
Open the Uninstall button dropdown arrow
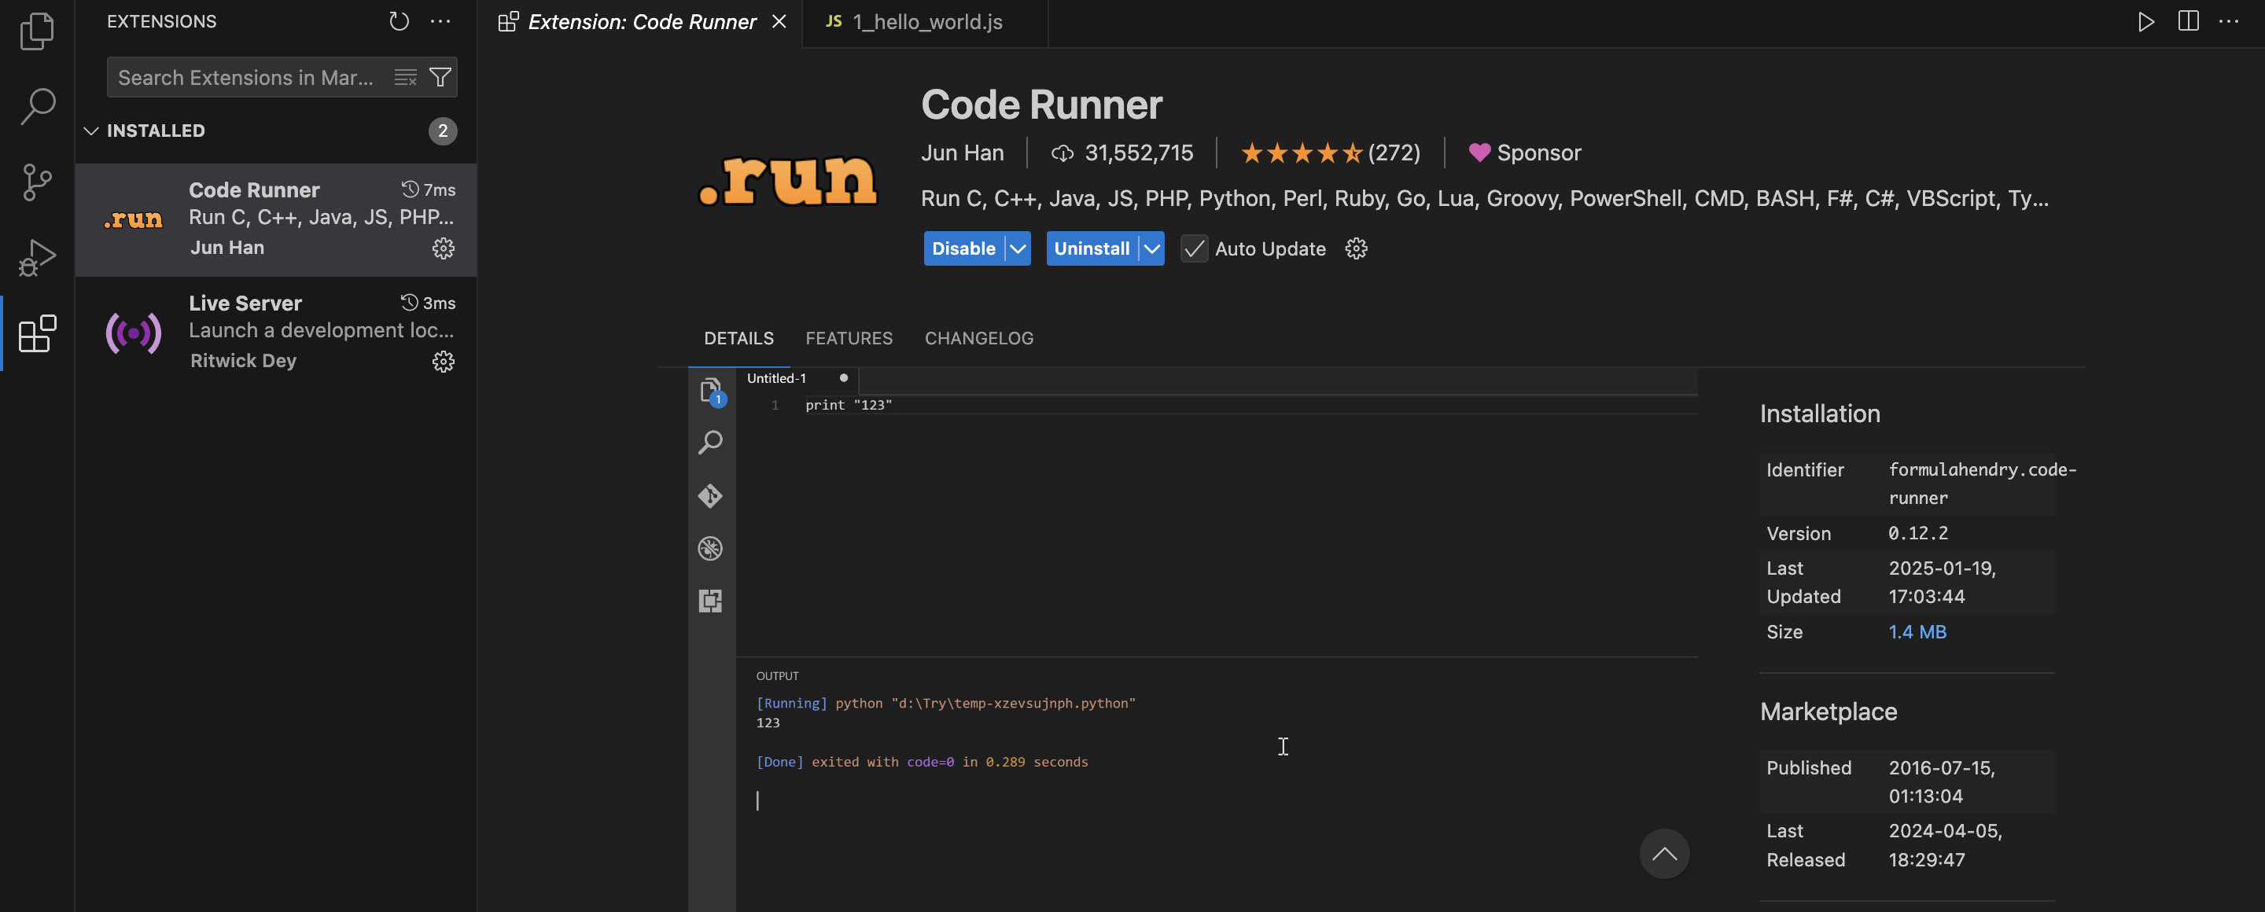click(x=1151, y=248)
